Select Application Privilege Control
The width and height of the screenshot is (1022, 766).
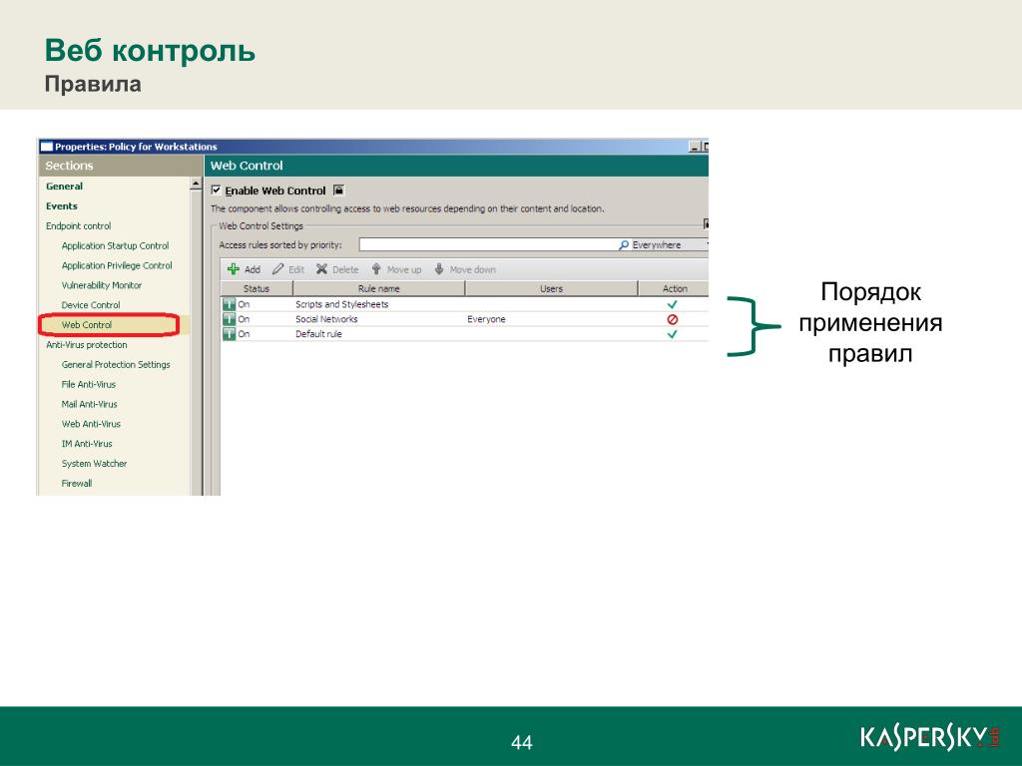[x=117, y=265]
